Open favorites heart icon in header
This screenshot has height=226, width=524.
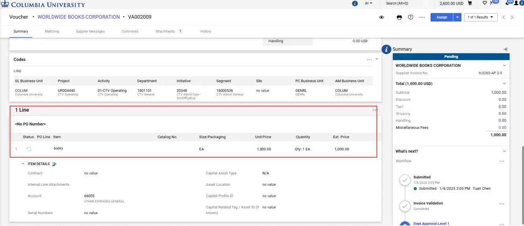(x=485, y=3)
